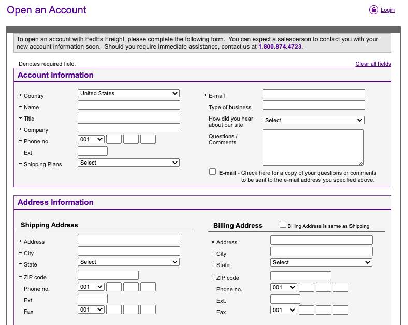
Task: Click the Name input field
Action: click(x=129, y=105)
